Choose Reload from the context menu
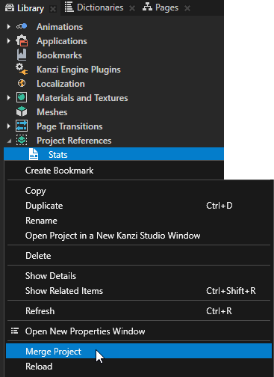 [139, 367]
